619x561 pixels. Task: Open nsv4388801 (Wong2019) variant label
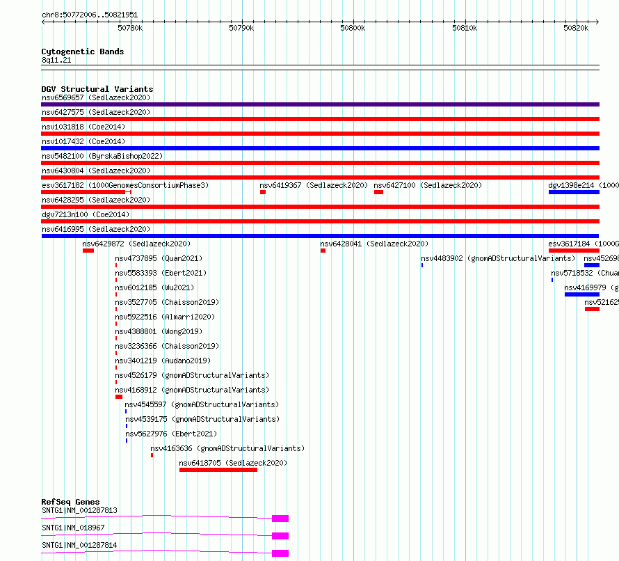click(x=159, y=331)
